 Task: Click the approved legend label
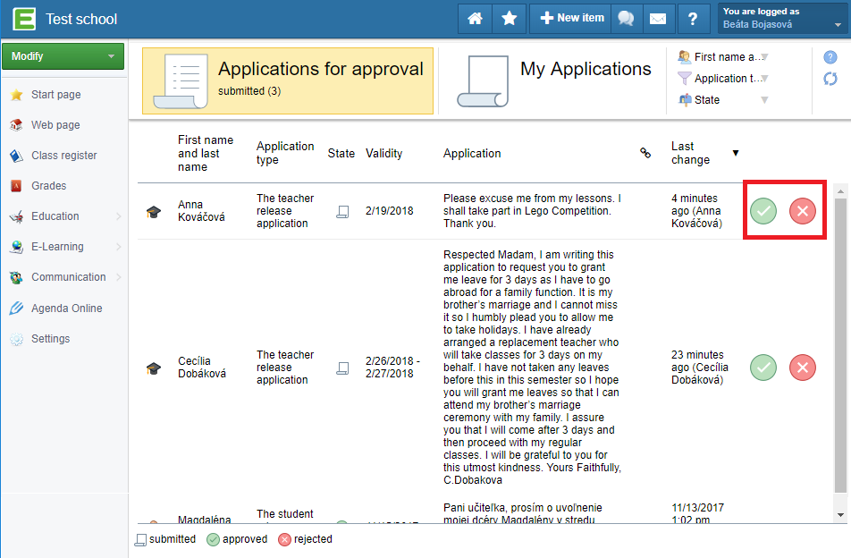pyautogui.click(x=245, y=539)
